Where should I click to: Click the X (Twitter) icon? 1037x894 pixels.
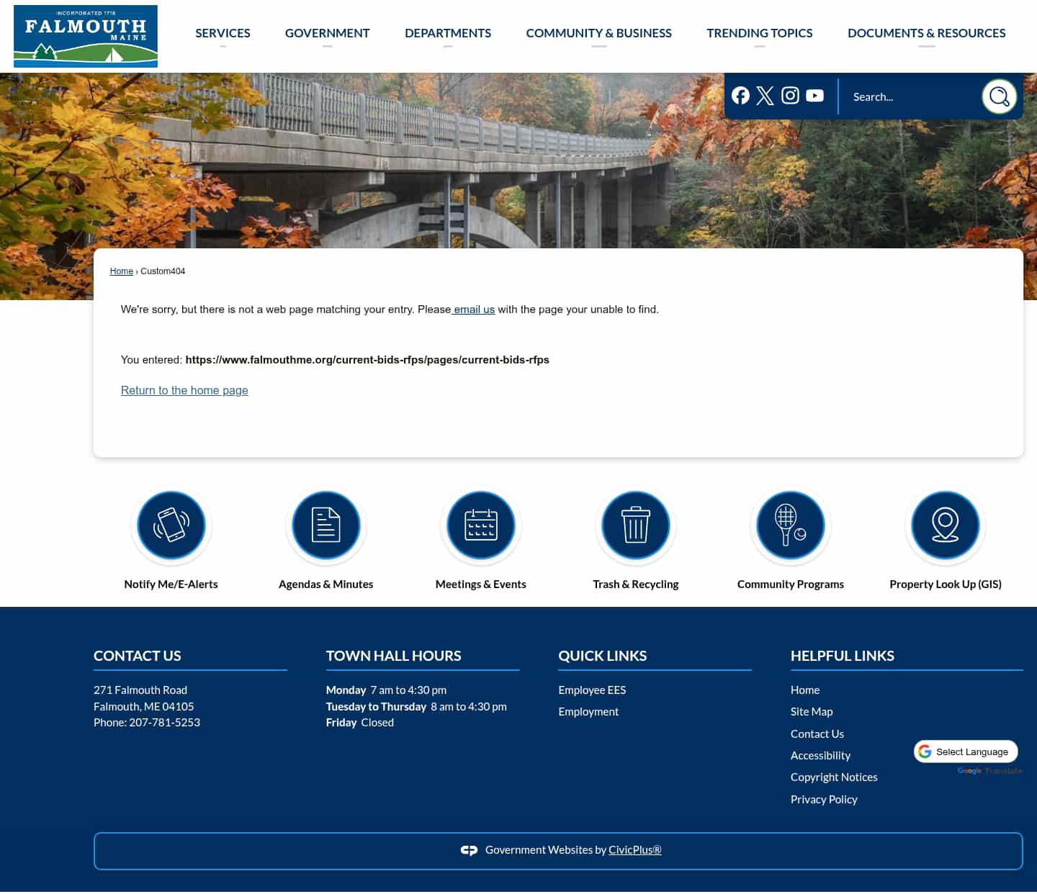(x=765, y=96)
